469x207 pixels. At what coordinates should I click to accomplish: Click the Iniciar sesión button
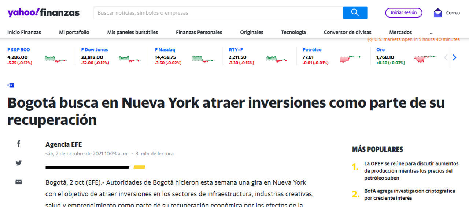(x=403, y=12)
